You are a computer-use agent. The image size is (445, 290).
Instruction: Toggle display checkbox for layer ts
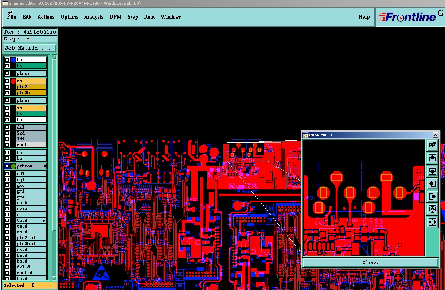click(7, 66)
